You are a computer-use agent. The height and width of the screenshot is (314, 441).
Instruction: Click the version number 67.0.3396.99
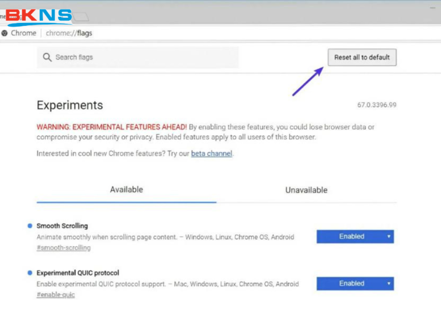377,106
